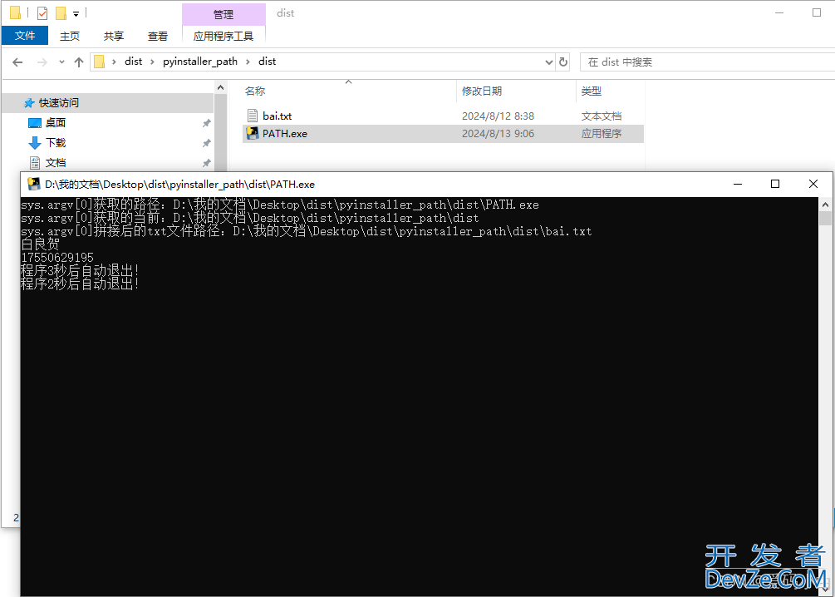Viewport: 835px width, 597px height.
Task: Click the console window title bar icon
Action: (x=33, y=184)
